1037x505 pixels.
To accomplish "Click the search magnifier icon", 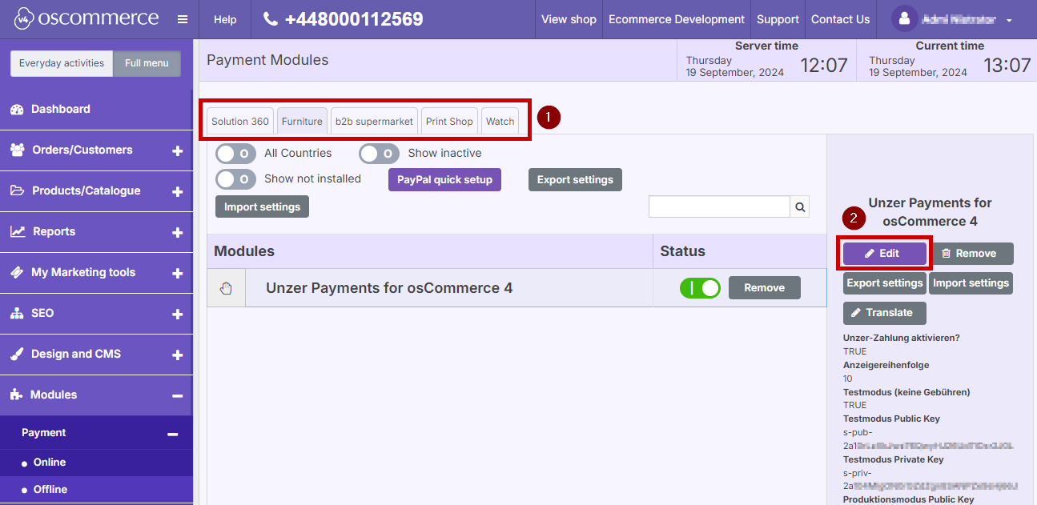I will tap(800, 207).
